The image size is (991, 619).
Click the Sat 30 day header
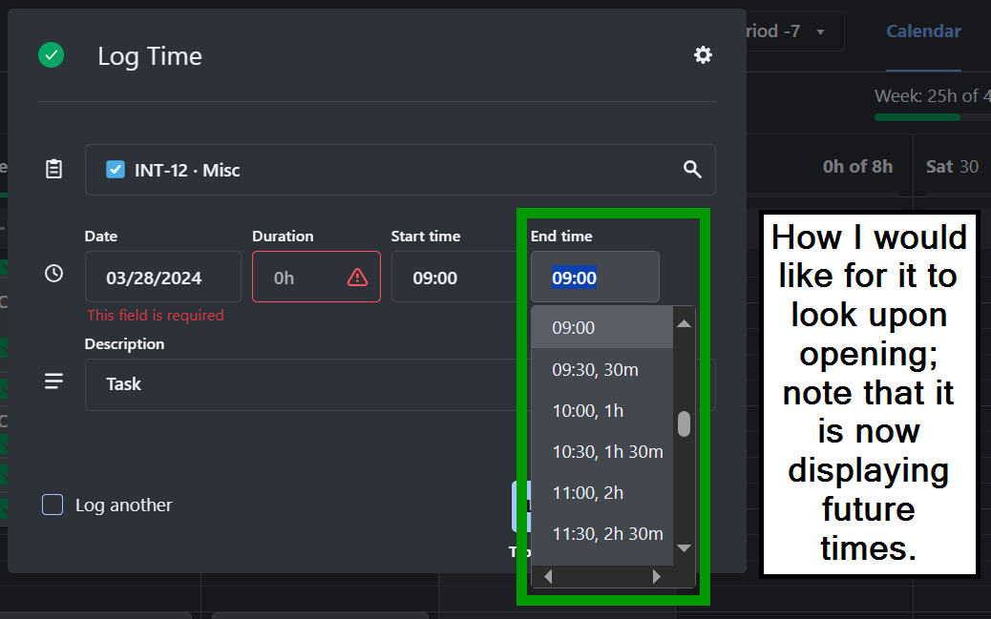coord(952,167)
